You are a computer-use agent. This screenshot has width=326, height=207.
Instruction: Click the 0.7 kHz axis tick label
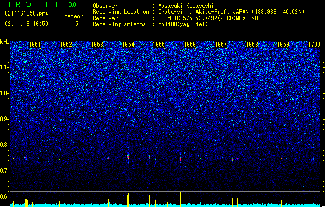click(x=5, y=171)
